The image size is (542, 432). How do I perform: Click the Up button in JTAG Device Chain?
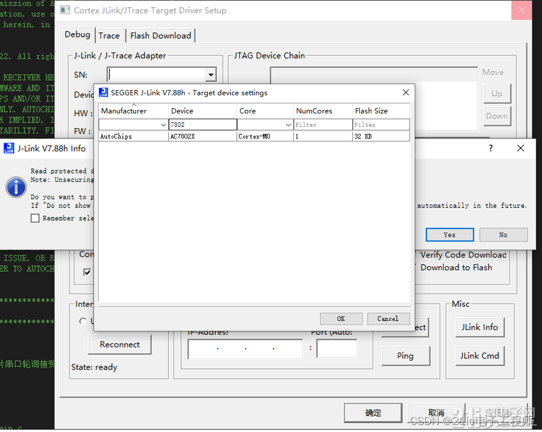coord(496,94)
